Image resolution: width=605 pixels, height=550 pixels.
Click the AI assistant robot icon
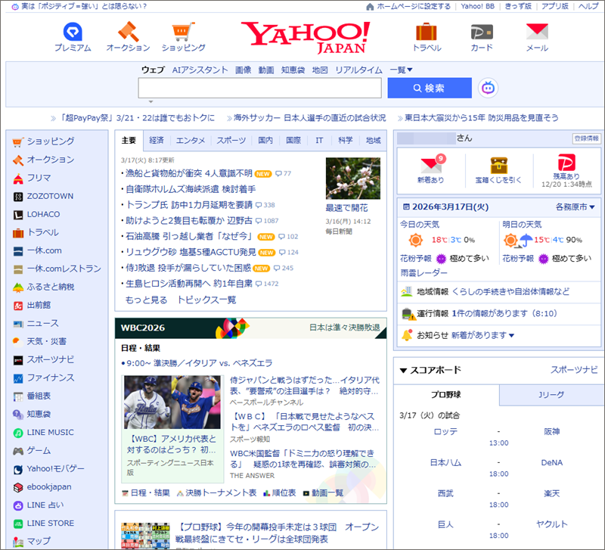coord(488,88)
